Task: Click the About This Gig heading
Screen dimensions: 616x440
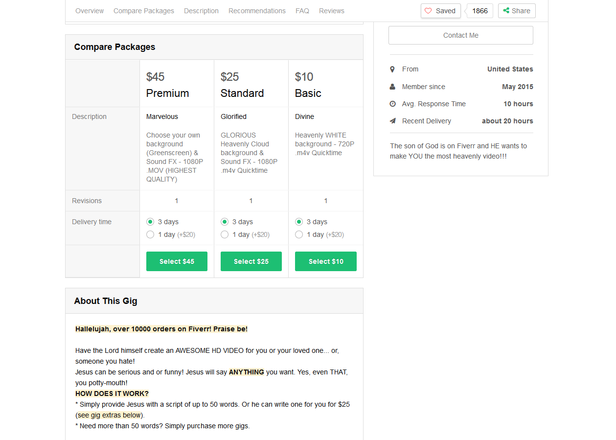Action: click(106, 301)
